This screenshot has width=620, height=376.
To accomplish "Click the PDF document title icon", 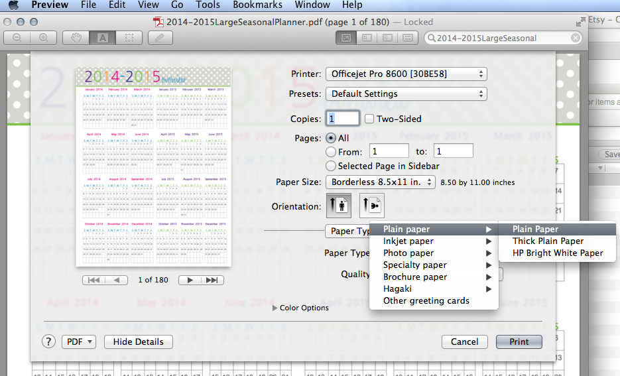I will (x=158, y=22).
